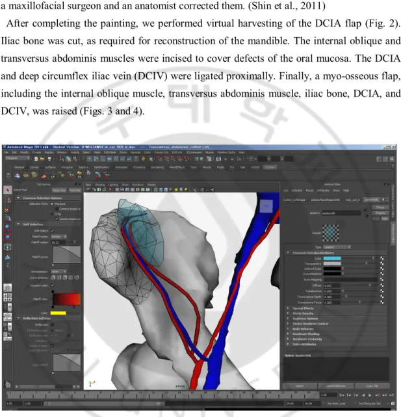Open the material Type Lambert dropdown

click(337, 247)
